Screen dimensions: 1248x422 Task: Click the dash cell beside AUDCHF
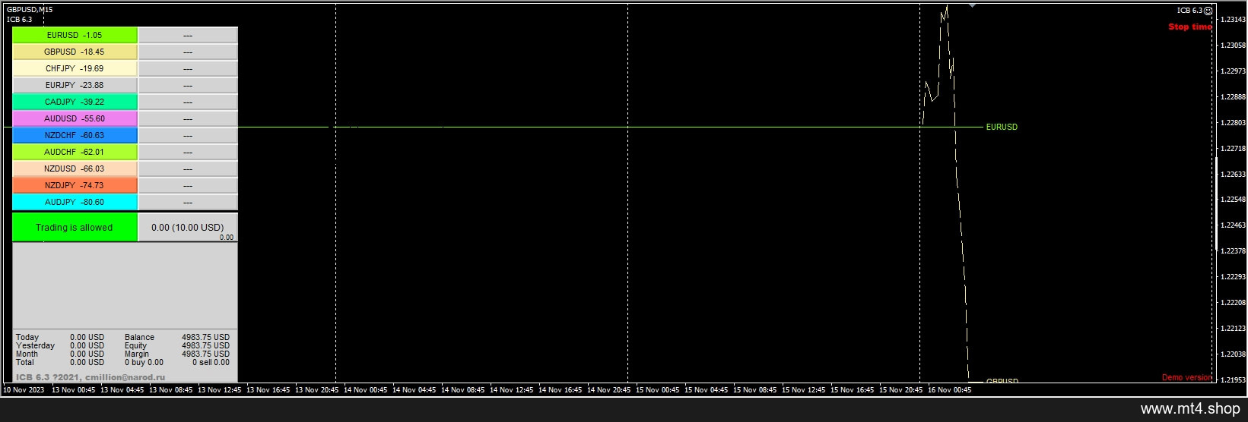click(188, 152)
